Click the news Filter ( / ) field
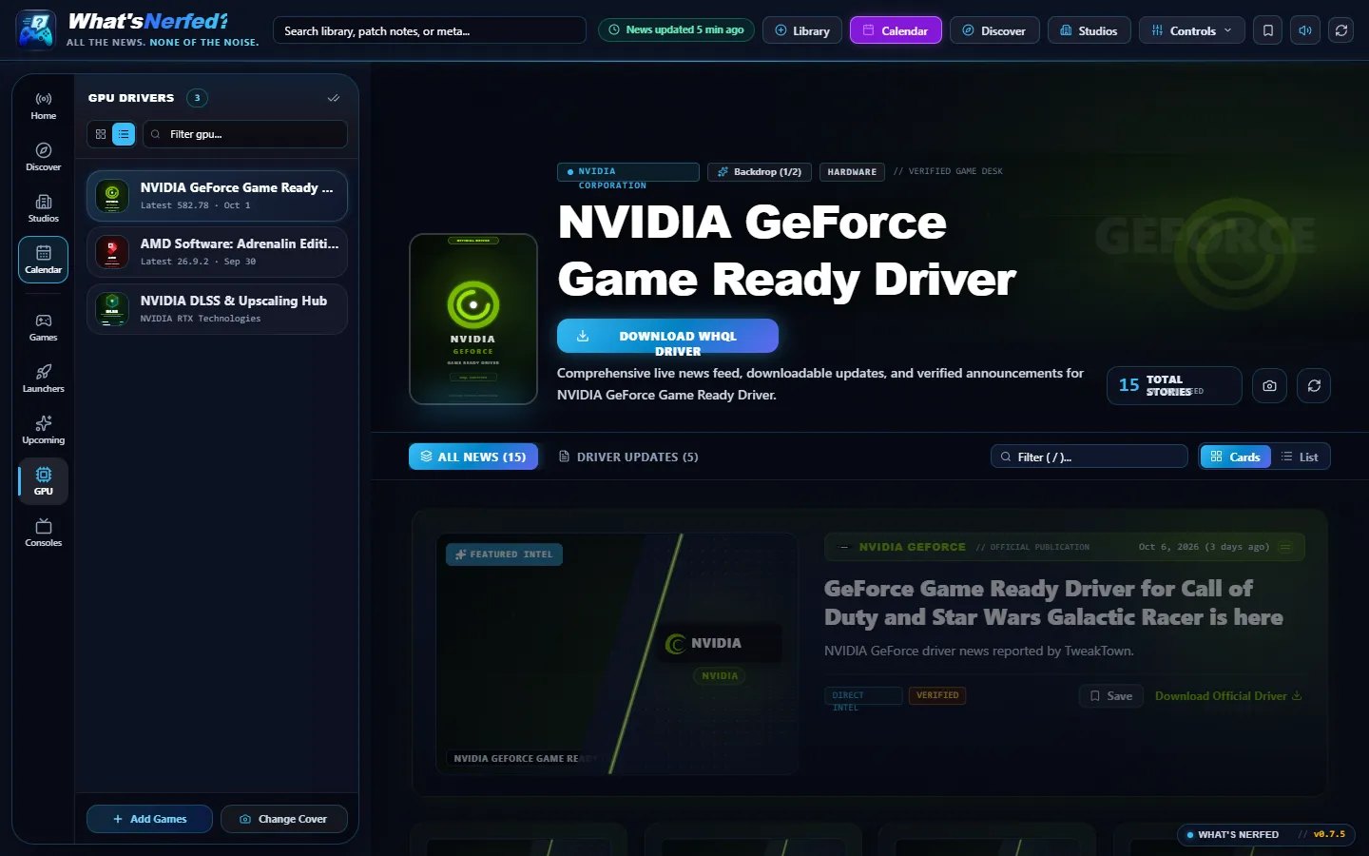This screenshot has width=1369, height=856. (x=1089, y=457)
